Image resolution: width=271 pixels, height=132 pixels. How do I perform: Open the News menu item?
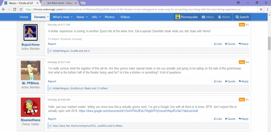(80, 17)
